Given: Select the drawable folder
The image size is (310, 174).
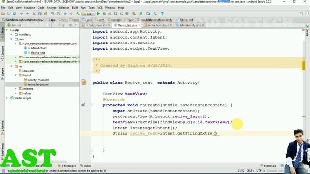Looking at the screenshot, I should click(29, 71).
